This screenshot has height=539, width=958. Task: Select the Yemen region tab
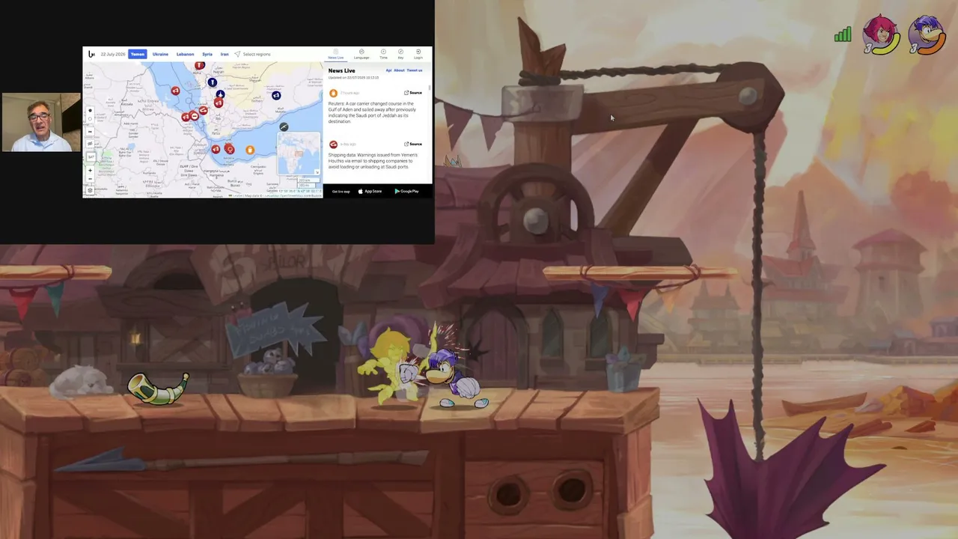[x=137, y=54]
